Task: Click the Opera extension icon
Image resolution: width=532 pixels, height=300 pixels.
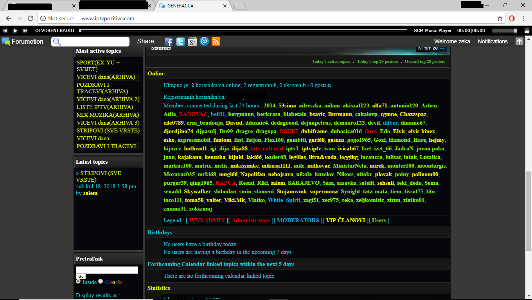Action: (x=512, y=18)
